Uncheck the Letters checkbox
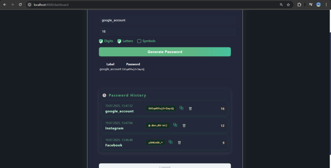 tap(119, 41)
